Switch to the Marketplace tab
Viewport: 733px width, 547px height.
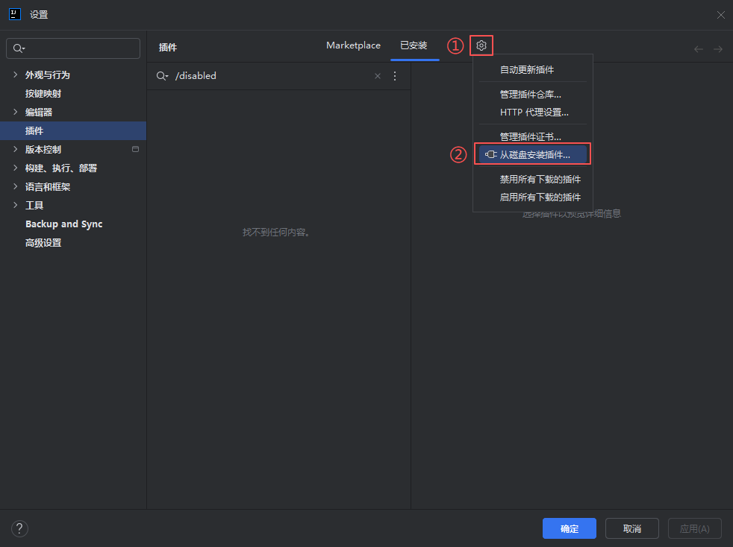pos(353,45)
